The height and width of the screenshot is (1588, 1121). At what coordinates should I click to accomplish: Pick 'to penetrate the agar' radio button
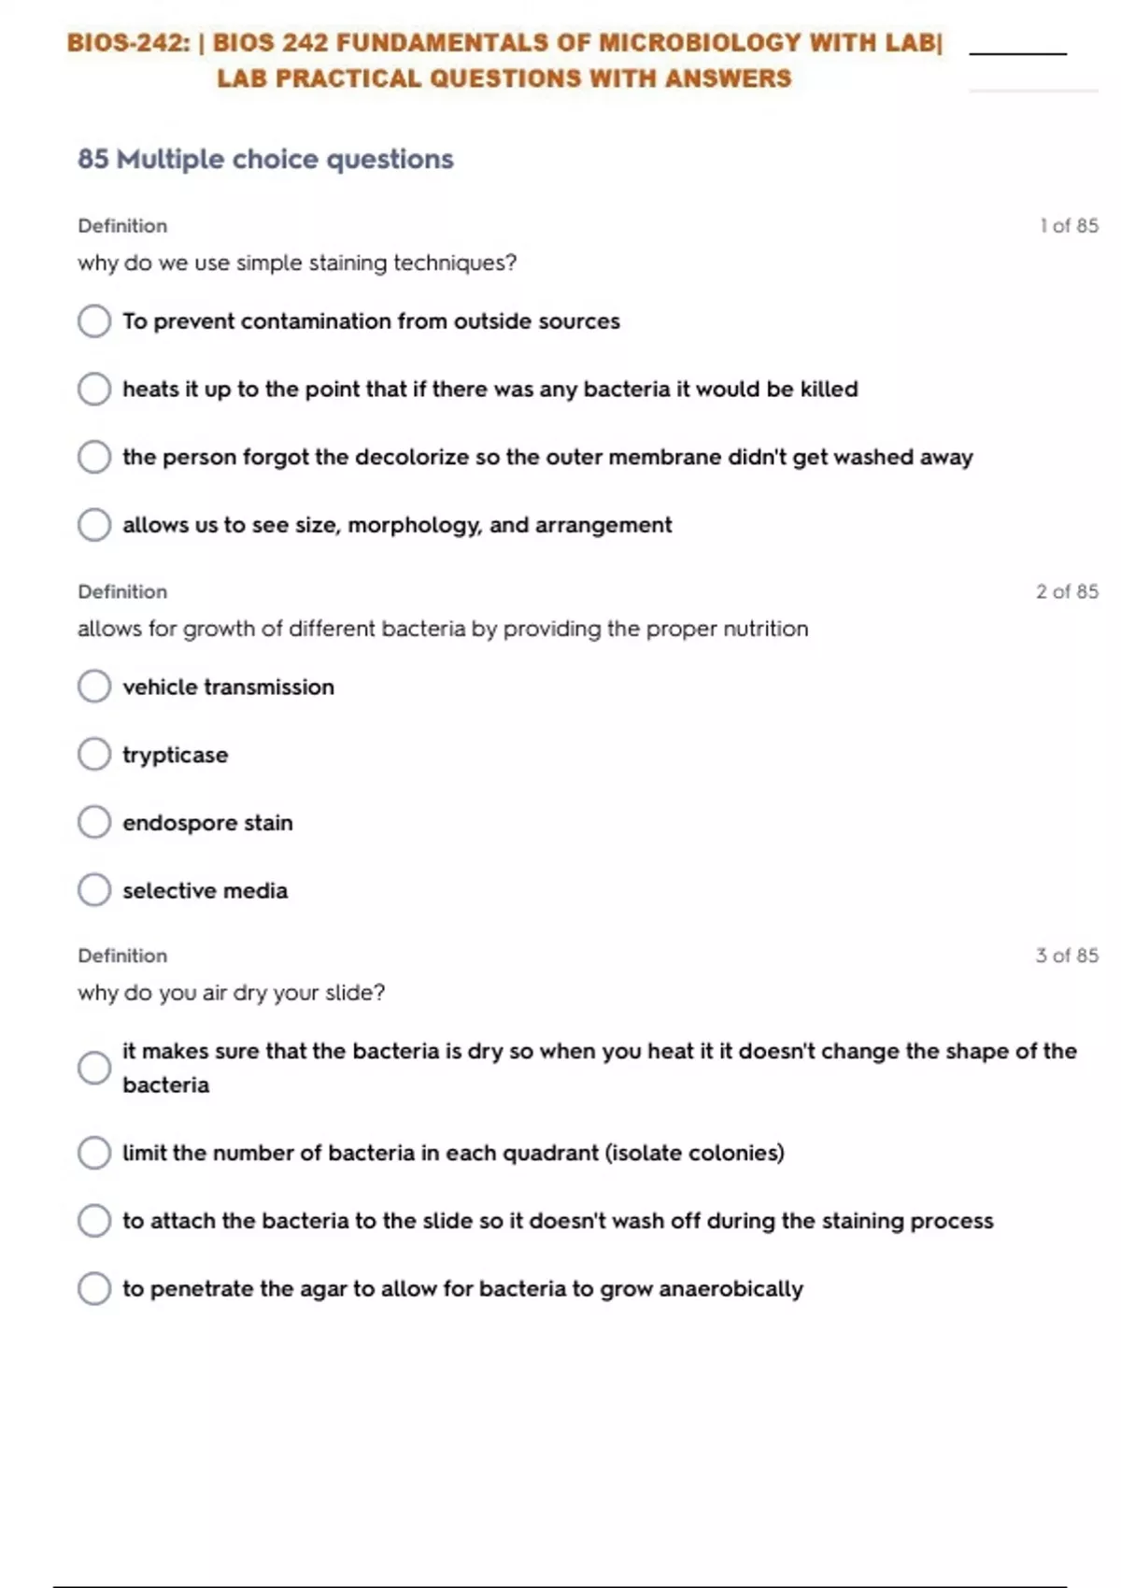coord(94,1289)
